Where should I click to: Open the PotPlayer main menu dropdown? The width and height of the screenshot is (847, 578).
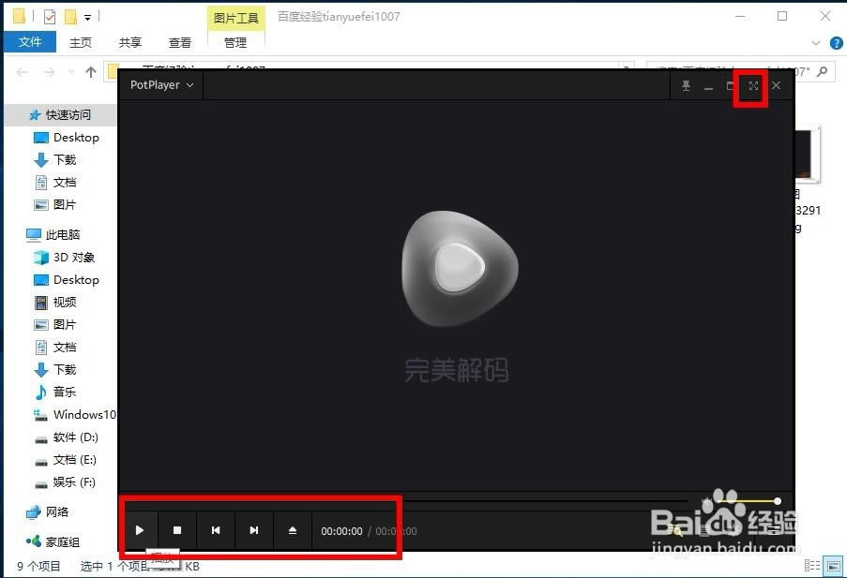tap(161, 85)
